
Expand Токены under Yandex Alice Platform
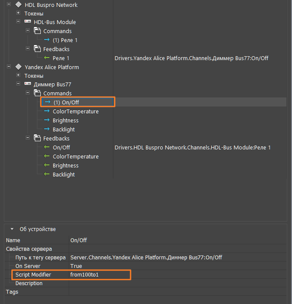18,76
